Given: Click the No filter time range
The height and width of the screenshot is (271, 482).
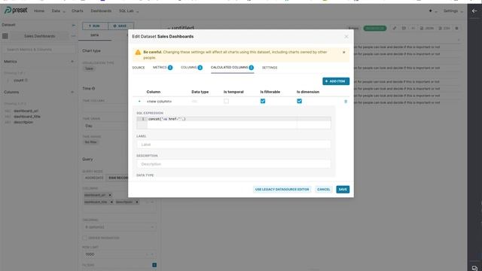Looking at the screenshot, I should [90, 142].
